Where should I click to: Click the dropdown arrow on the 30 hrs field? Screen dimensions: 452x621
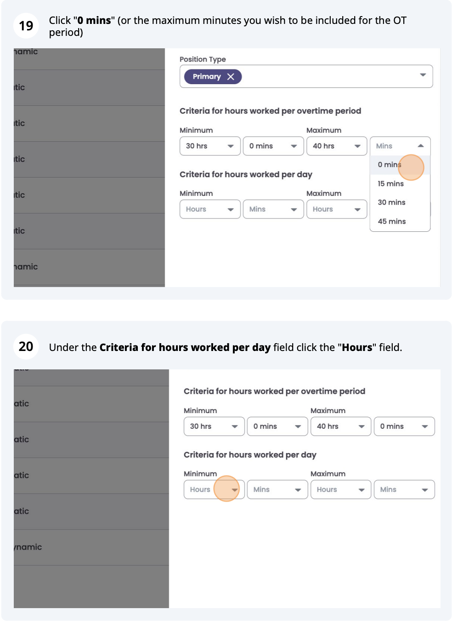(232, 146)
